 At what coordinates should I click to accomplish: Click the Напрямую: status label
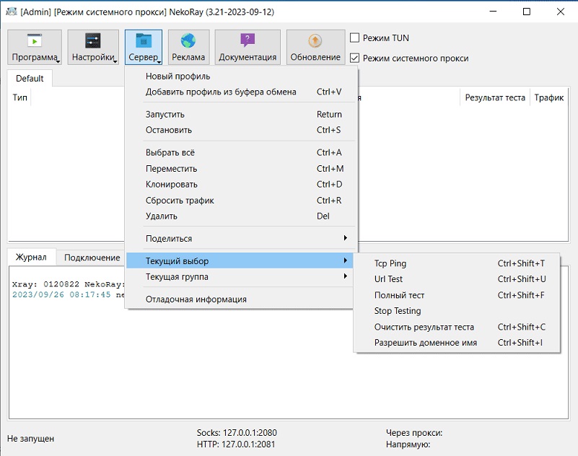point(408,444)
